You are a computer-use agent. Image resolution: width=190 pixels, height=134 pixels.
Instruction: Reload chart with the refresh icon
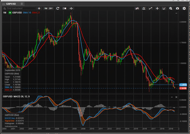click(x=58, y=8)
